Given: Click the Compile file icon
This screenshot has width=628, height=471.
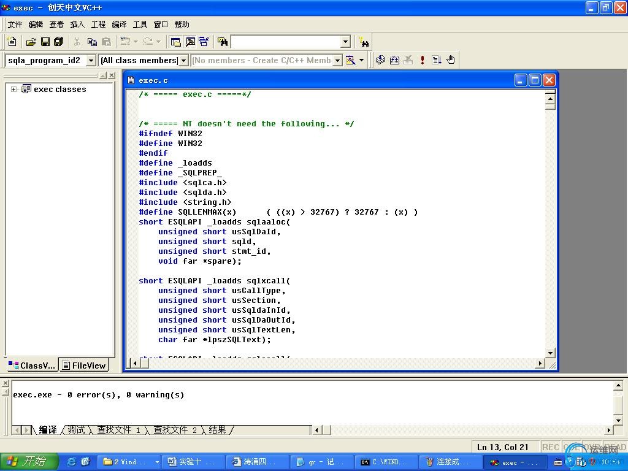Looking at the screenshot, I should point(380,60).
